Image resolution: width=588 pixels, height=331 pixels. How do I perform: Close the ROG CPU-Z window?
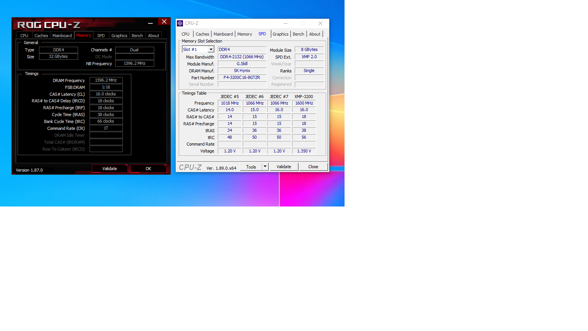(164, 22)
